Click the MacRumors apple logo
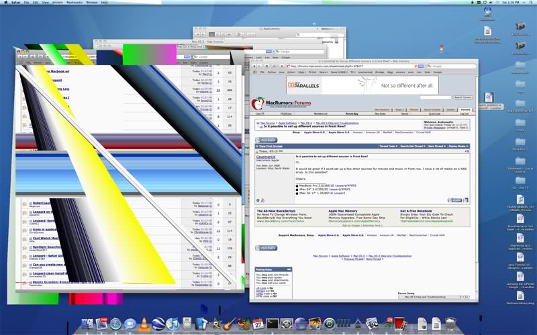537x335 pixels. [x=258, y=103]
